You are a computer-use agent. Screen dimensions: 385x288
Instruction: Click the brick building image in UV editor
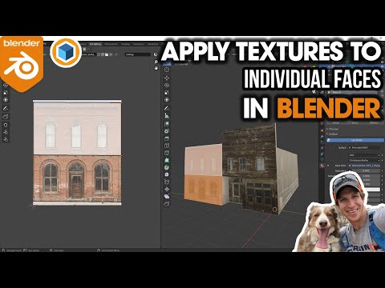(77, 153)
